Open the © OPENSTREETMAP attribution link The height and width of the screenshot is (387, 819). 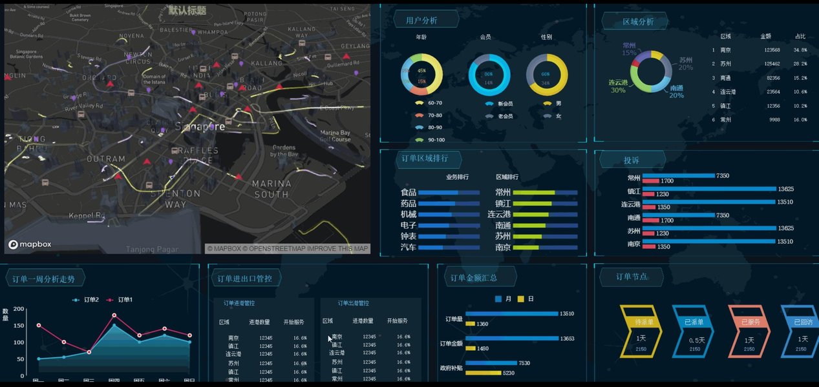pos(274,248)
